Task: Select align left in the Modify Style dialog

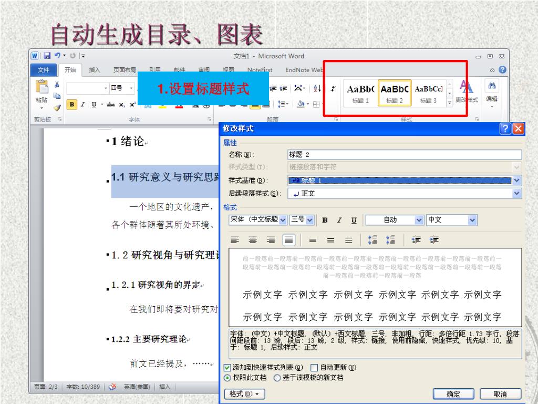Action: pyautogui.click(x=235, y=240)
